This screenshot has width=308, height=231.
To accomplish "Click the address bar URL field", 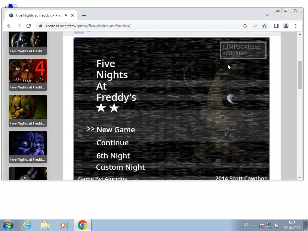I will (137, 26).
